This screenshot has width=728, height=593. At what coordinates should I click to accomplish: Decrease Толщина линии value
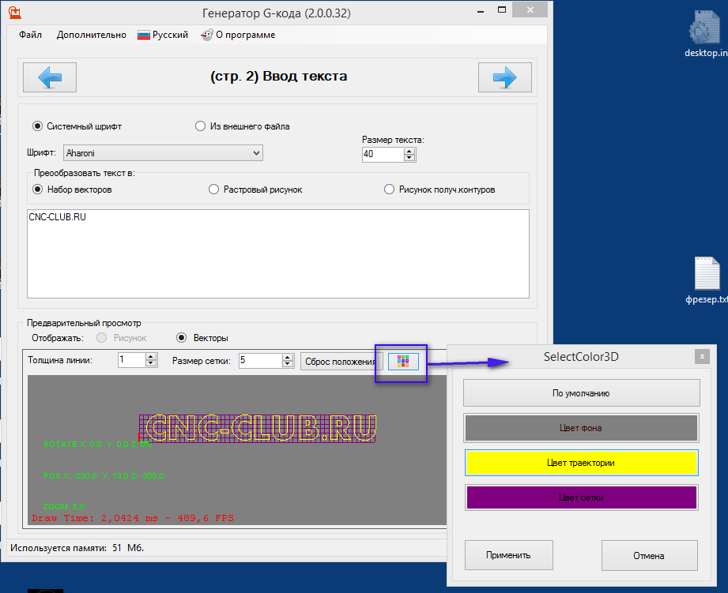150,363
